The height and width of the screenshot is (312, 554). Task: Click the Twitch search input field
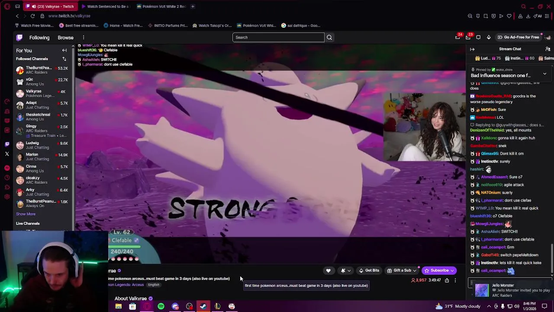click(278, 37)
